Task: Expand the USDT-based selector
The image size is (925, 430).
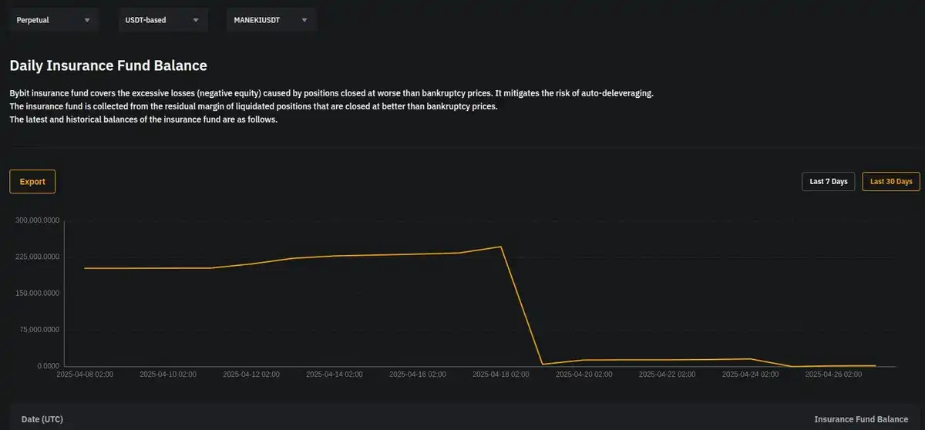Action: [x=154, y=20]
